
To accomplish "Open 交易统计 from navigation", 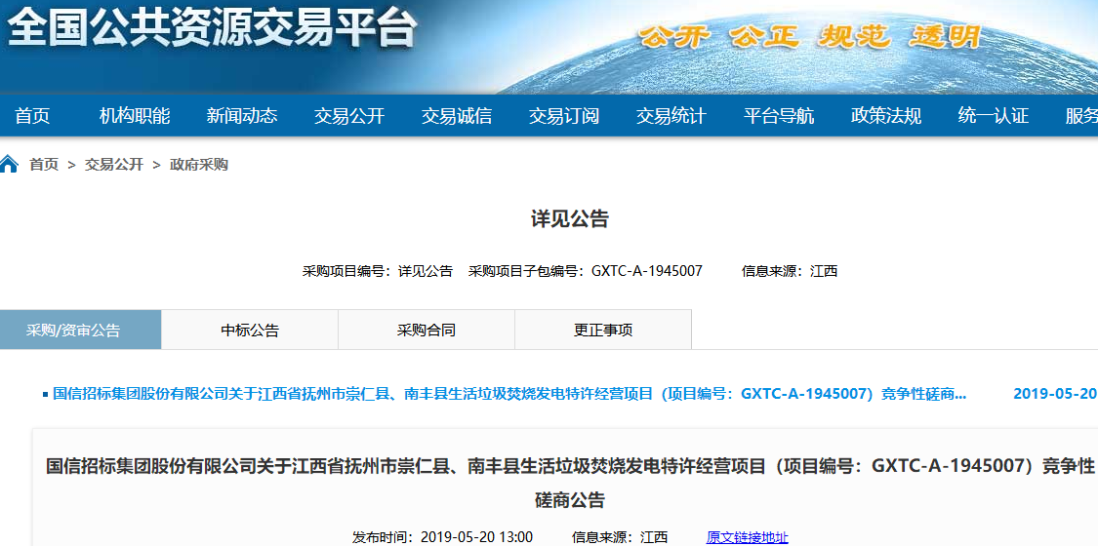I will coord(671,116).
